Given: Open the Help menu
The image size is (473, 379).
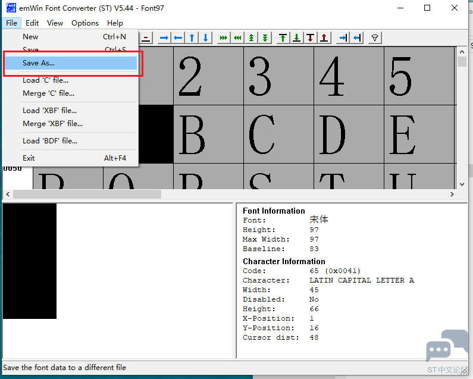Looking at the screenshot, I should coord(115,23).
